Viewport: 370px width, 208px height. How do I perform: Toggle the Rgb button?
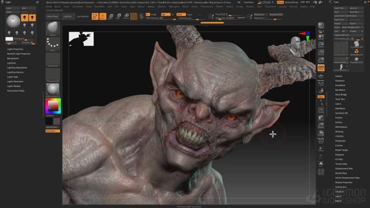[166, 14]
